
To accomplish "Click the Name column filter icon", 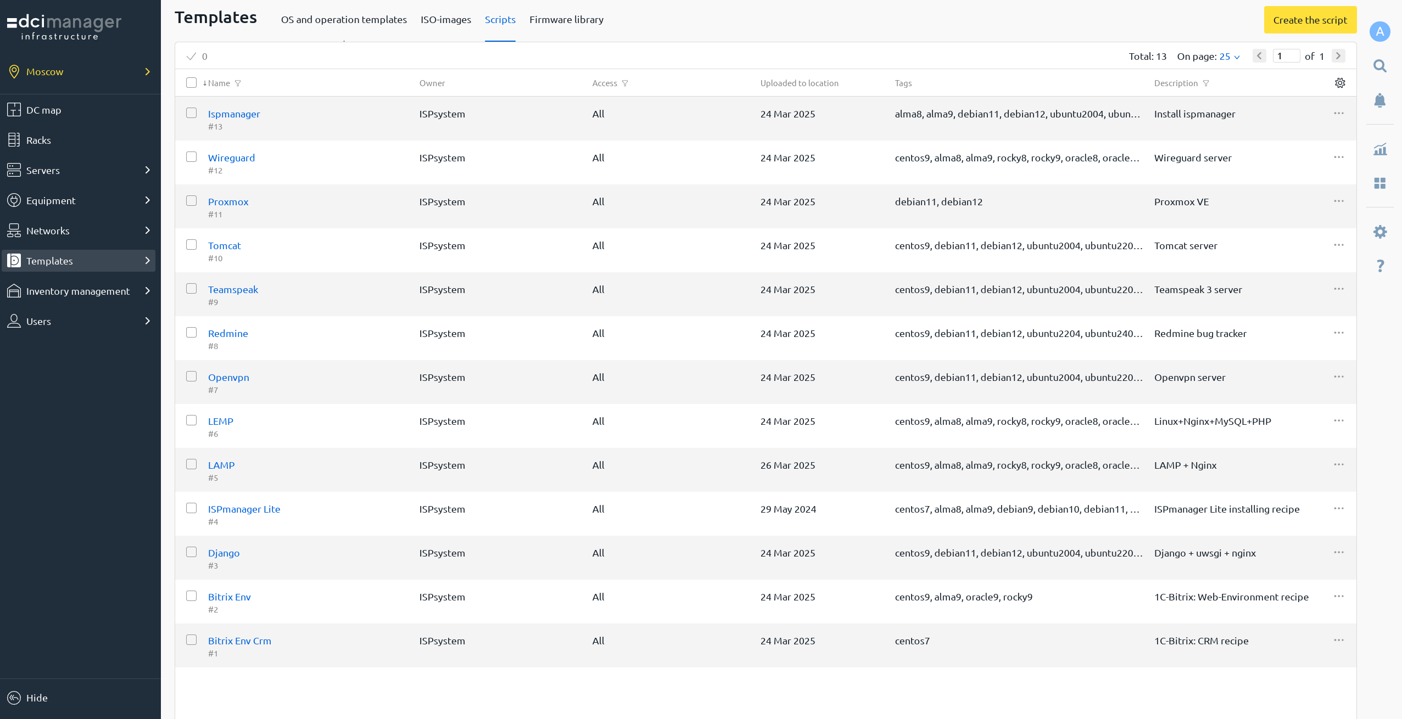I will [x=238, y=83].
